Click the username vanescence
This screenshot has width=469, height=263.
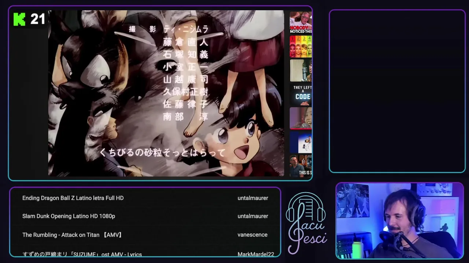pos(252,235)
